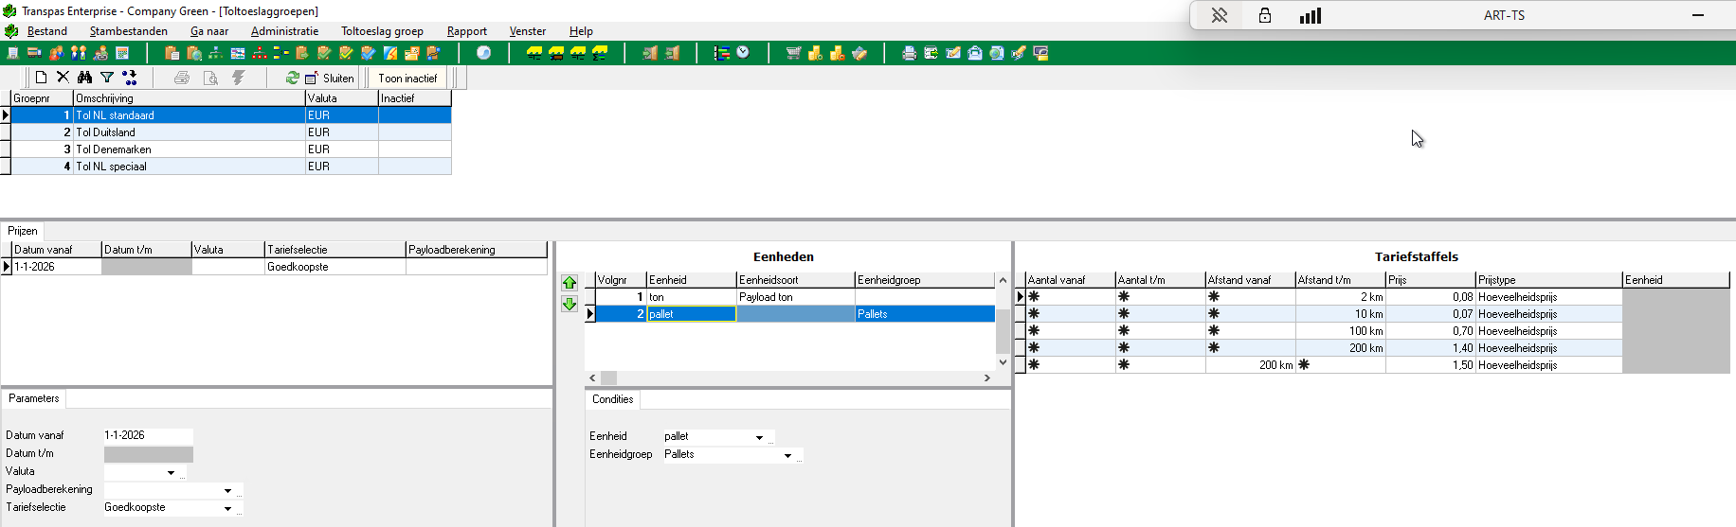Open the Administratie menu
This screenshot has width=1736, height=527.
tap(284, 31)
